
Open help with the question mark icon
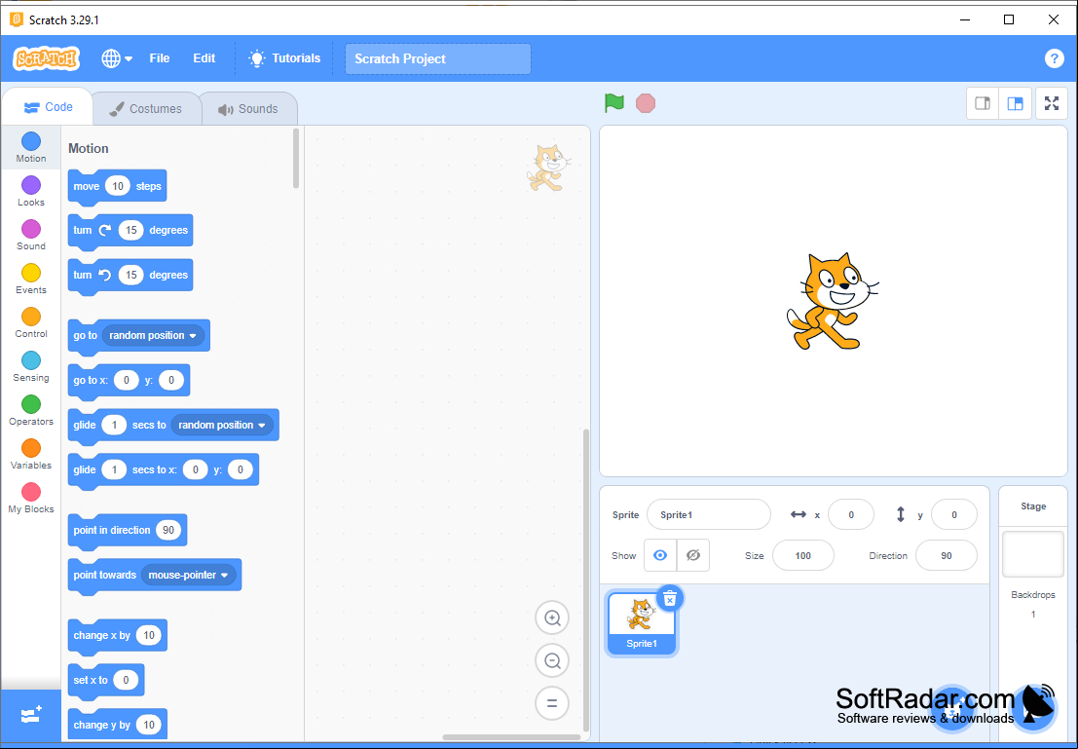1054,58
